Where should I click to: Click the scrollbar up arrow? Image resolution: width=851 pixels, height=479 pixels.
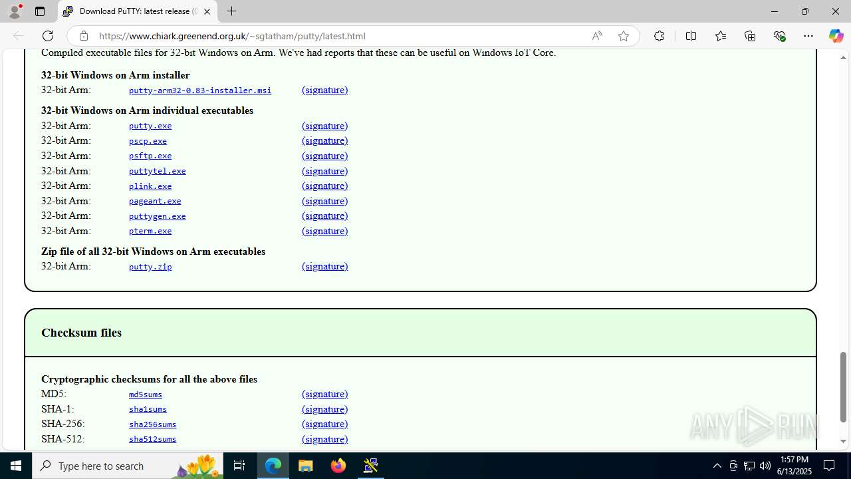coord(843,58)
